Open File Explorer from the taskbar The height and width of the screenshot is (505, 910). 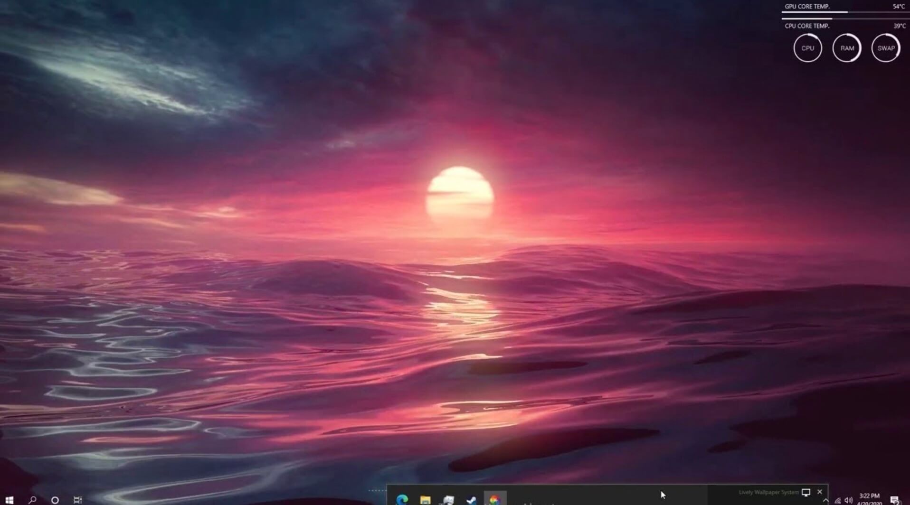424,500
